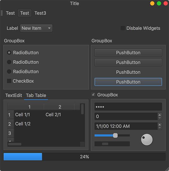Open the New Item combo box

[x=36, y=28]
